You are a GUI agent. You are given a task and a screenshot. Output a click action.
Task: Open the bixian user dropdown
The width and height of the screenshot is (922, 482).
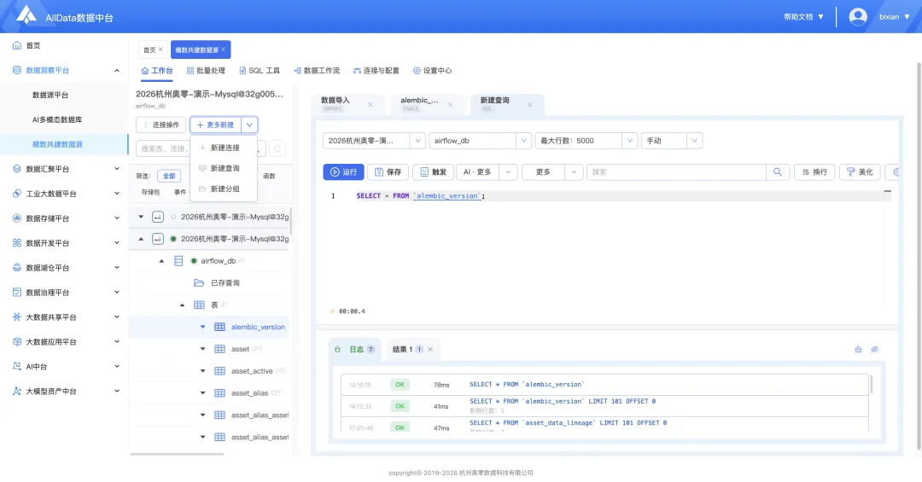[894, 16]
